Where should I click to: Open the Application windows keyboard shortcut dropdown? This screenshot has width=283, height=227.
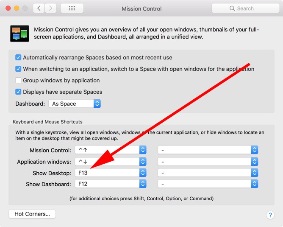tap(111, 162)
